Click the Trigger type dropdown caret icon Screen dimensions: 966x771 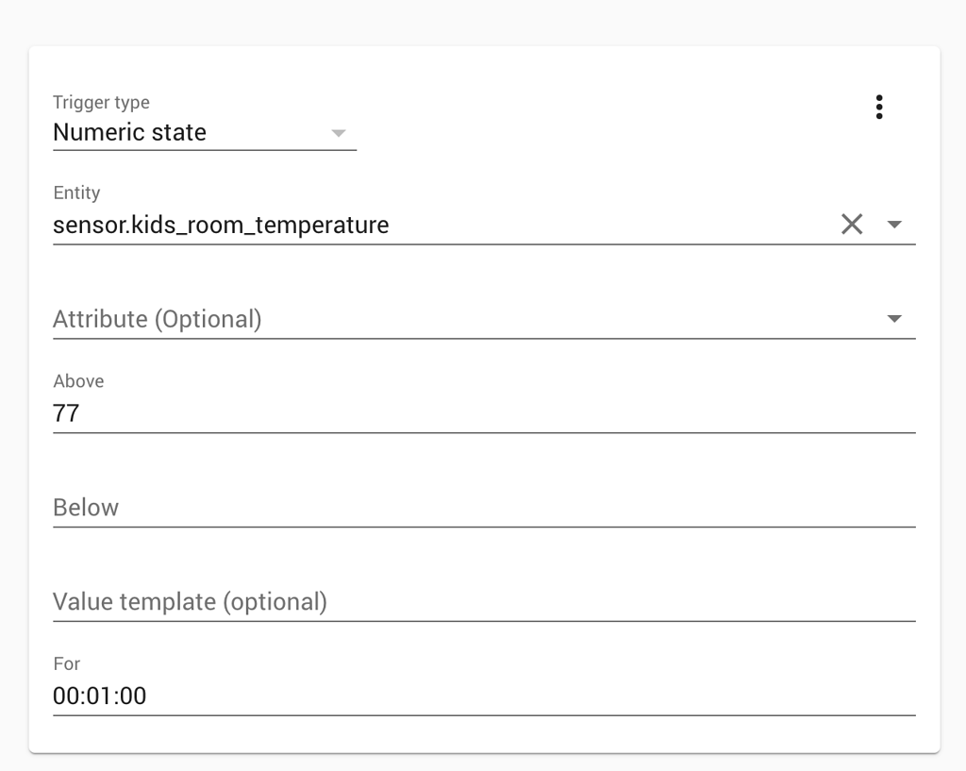[339, 134]
